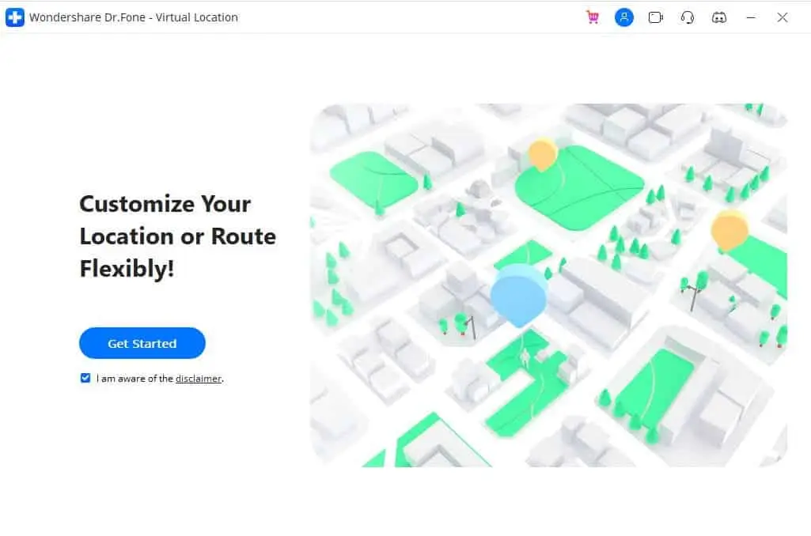
Task: Contact support via the headset icon
Action: 688,17
